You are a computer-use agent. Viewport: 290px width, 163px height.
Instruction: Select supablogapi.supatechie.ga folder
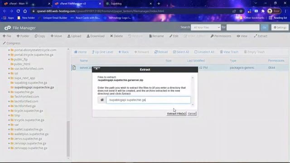tap(34, 87)
